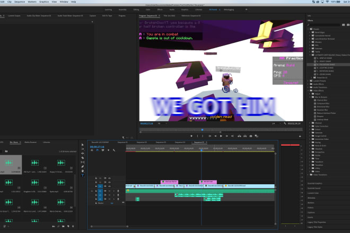Open the Essential Graphics panel
This screenshot has width=350, height=233.
[314, 183]
